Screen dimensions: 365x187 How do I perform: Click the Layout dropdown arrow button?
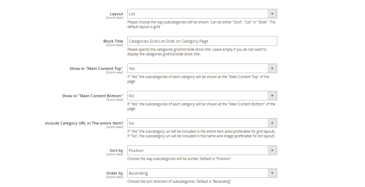(x=272, y=14)
